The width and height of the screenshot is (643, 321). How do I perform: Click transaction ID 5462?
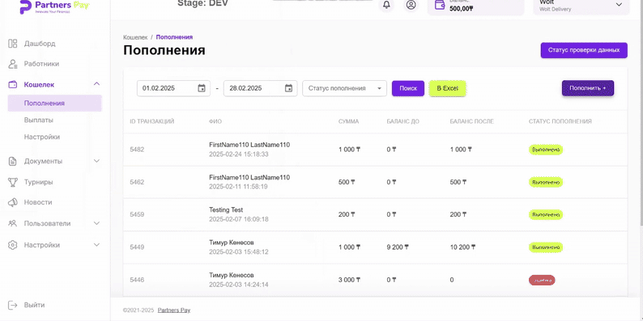coord(137,182)
